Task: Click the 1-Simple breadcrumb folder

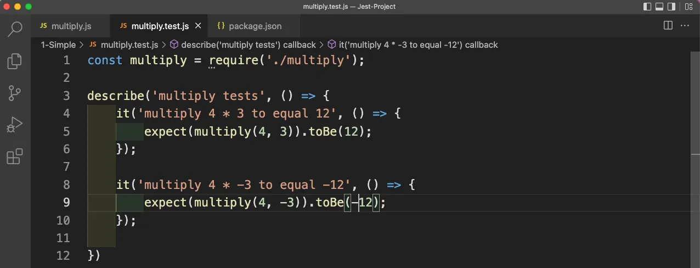Action: pos(58,44)
